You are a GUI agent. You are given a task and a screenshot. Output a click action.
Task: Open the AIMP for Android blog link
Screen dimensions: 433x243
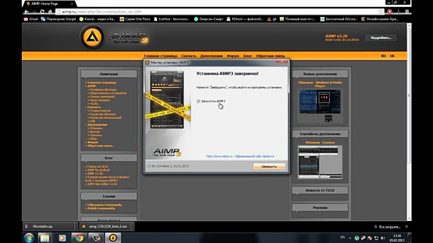[98, 170]
